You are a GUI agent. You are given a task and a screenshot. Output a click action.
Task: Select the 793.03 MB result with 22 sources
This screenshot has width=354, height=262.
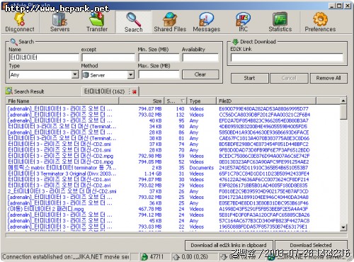173,227
